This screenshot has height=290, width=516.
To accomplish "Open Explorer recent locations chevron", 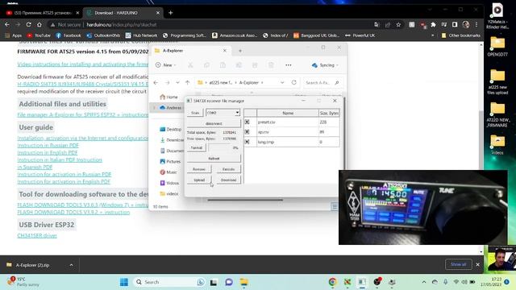I will coord(177,82).
